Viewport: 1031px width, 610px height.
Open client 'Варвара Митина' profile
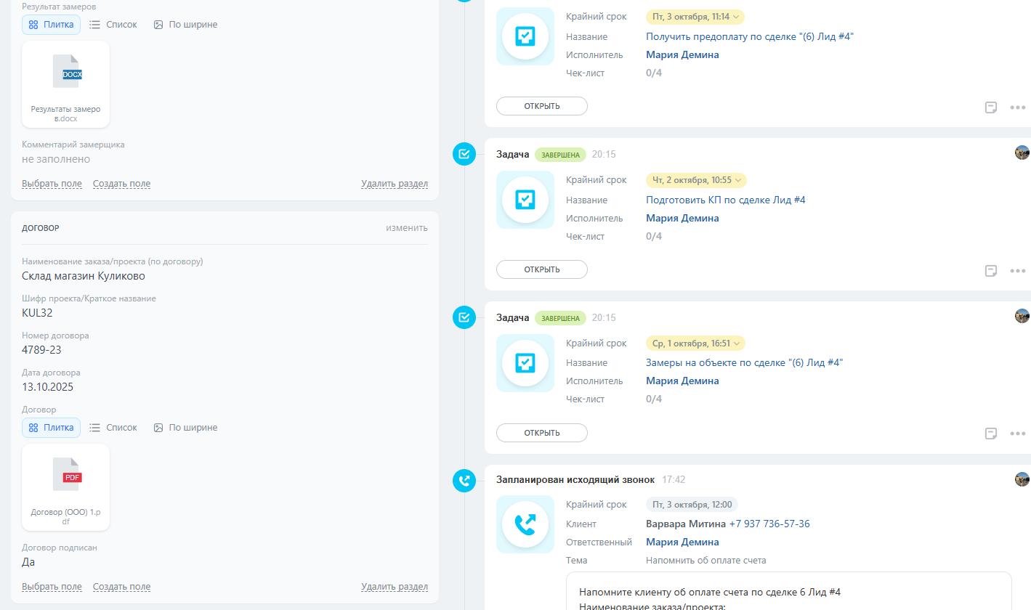click(686, 524)
